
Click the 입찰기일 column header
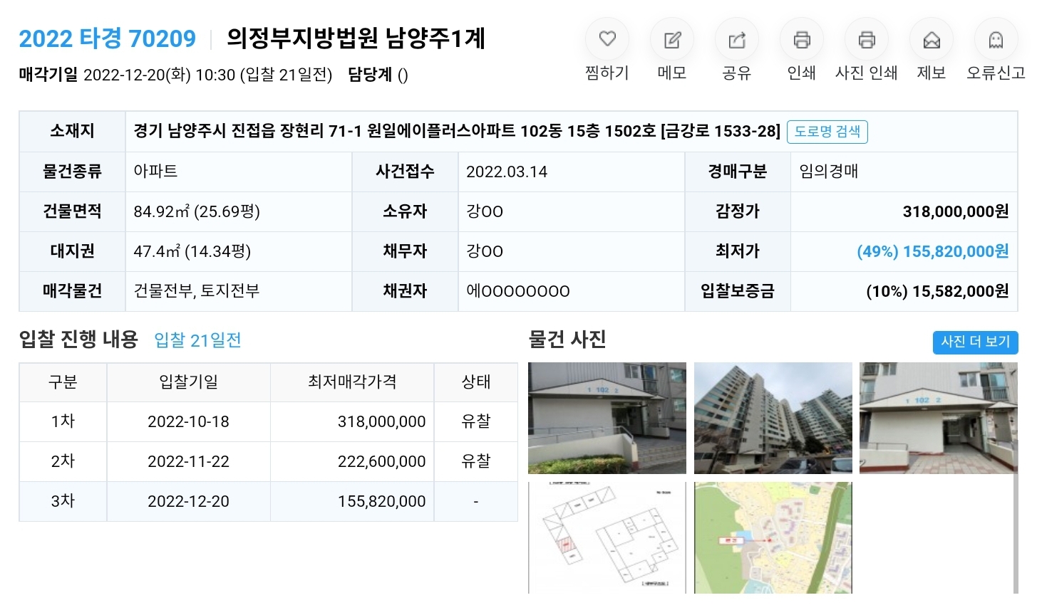point(188,382)
